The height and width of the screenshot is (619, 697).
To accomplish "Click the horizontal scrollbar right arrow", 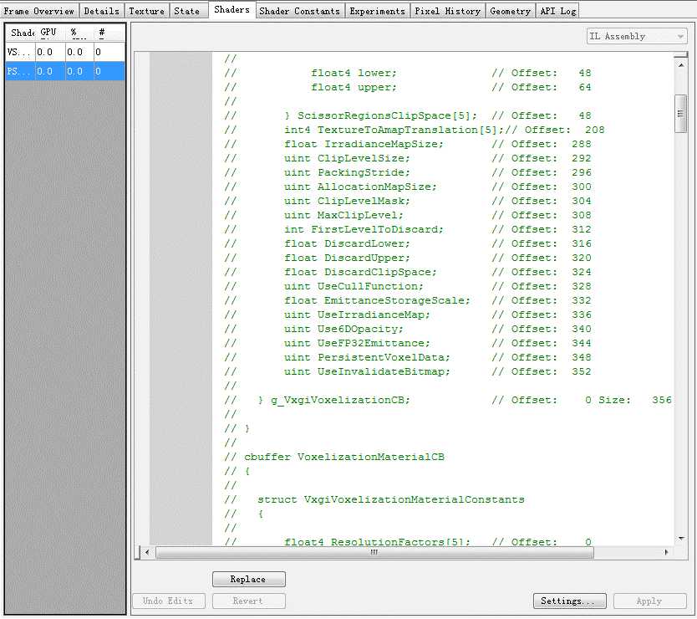I will (x=666, y=552).
